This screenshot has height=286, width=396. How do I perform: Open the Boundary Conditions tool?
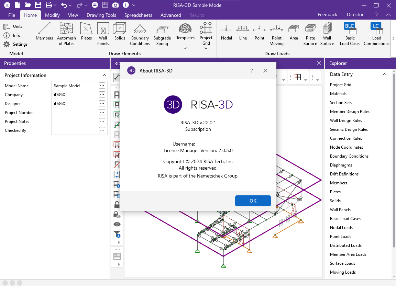tap(140, 34)
